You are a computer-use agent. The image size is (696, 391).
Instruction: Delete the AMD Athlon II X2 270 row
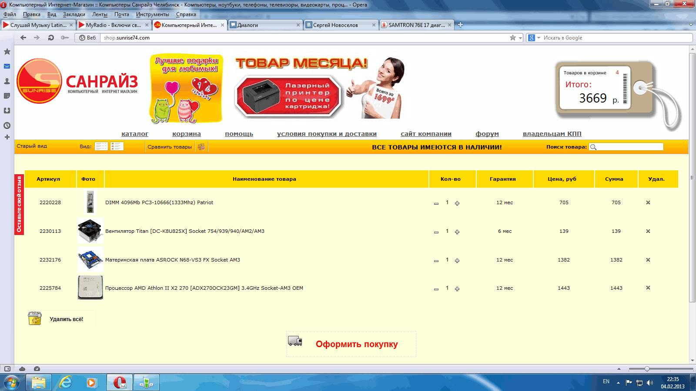648,288
